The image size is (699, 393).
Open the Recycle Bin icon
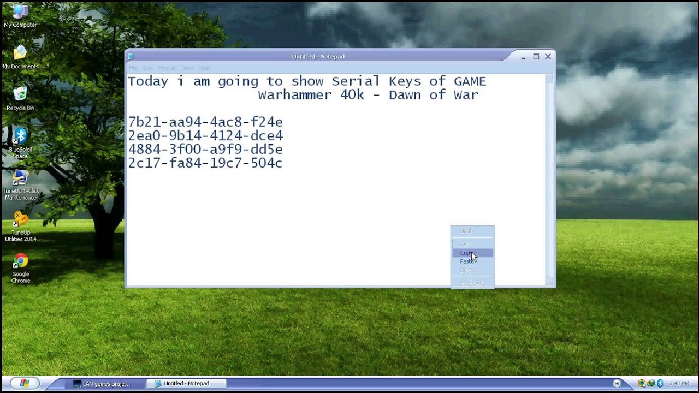pos(20,98)
